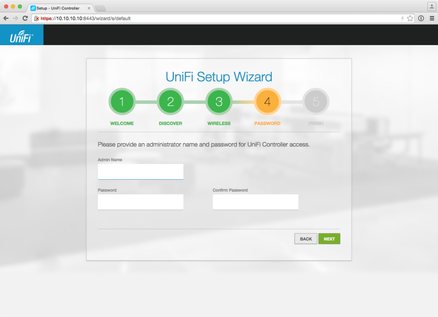Image resolution: width=438 pixels, height=317 pixels.
Task: Click the back navigation arrow
Action: tap(5, 18)
